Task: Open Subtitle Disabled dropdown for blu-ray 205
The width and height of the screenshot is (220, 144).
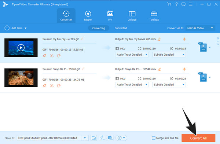Action: (x=169, y=55)
